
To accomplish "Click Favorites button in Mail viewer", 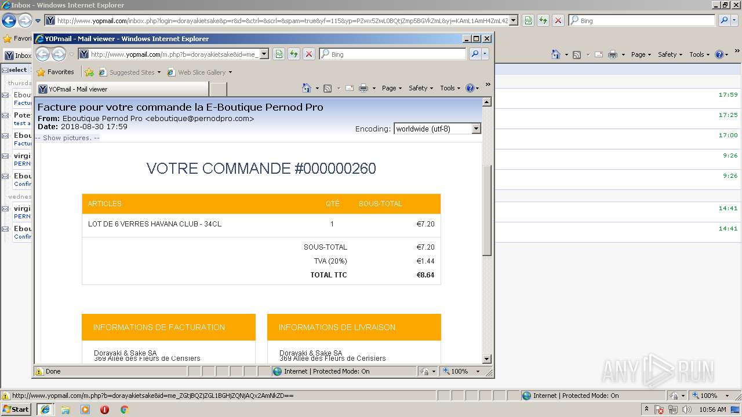I will [55, 72].
